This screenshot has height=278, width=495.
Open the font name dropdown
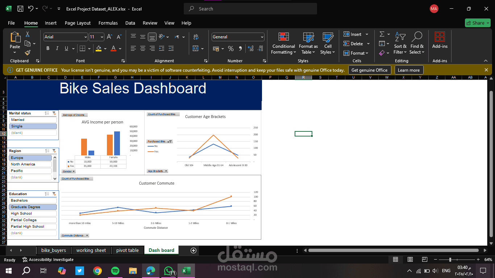tap(86, 37)
